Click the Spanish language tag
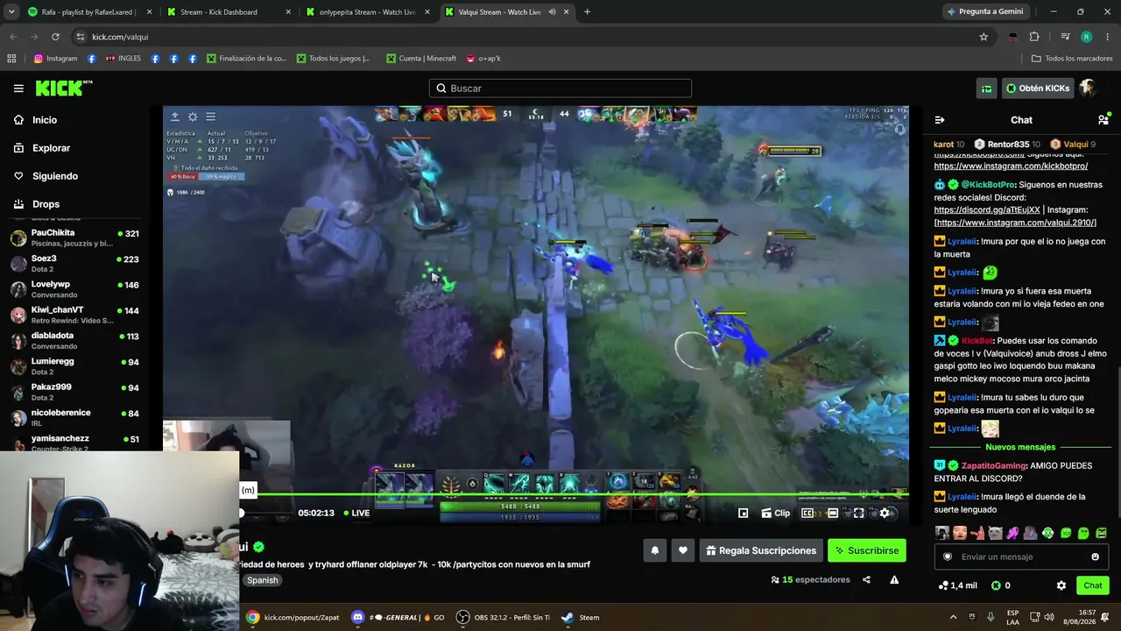This screenshot has width=1121, height=631. click(262, 580)
